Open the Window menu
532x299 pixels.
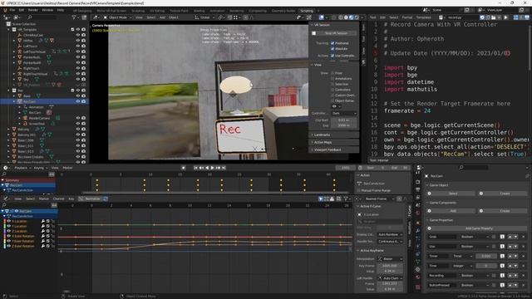(47, 10)
